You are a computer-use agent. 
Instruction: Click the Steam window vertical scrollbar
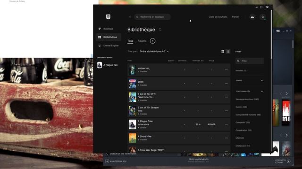[293, 44]
